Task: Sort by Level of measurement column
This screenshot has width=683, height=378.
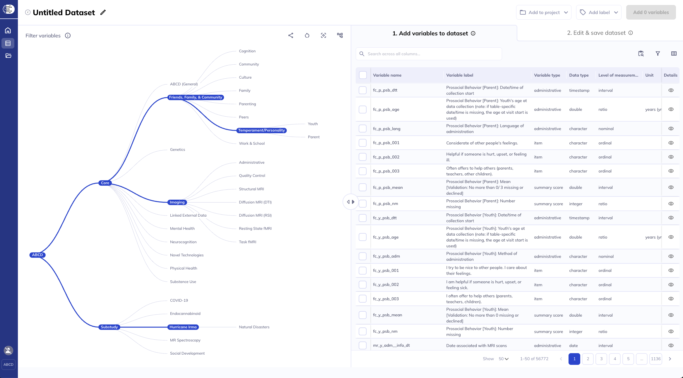Action: (618, 75)
